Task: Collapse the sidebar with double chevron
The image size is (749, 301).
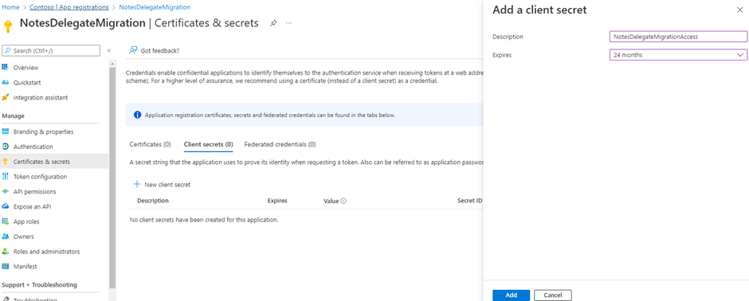Action: tap(109, 50)
